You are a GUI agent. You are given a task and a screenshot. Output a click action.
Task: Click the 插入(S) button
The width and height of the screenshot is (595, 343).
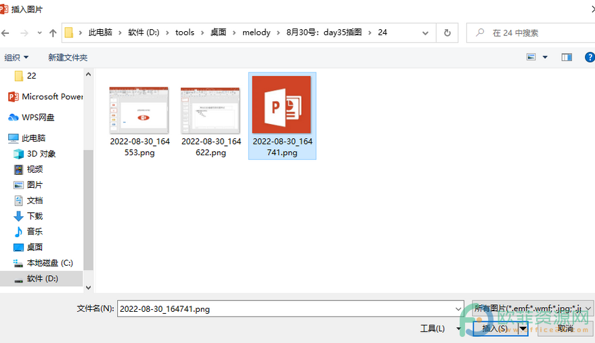click(495, 329)
